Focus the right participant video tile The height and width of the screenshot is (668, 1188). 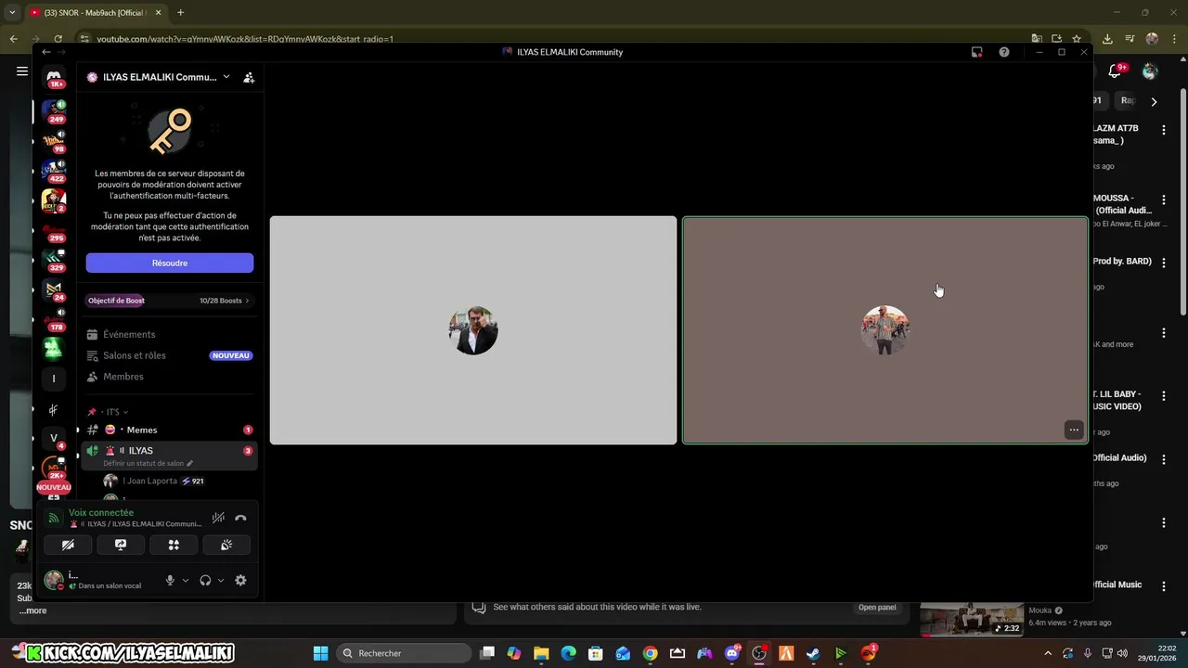coord(885,330)
